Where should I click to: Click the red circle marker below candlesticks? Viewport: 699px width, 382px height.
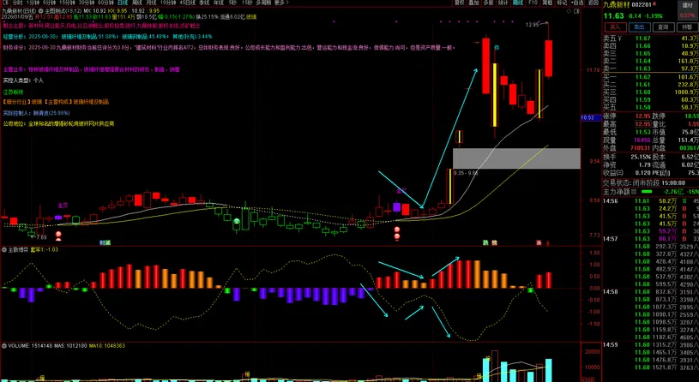click(396, 230)
